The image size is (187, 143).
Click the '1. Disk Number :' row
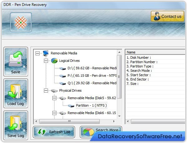tap(155, 58)
